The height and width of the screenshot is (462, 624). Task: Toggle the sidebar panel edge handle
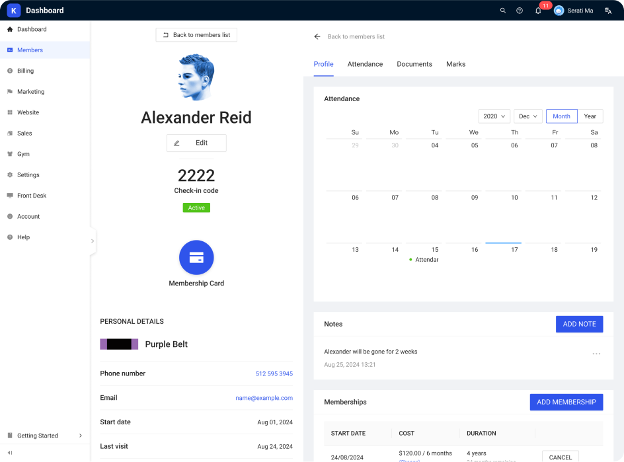tap(93, 241)
